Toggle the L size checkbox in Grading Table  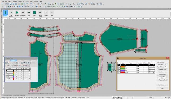tap(7, 73)
